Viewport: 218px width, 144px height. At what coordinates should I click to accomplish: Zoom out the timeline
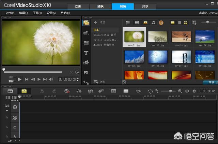[157, 91]
